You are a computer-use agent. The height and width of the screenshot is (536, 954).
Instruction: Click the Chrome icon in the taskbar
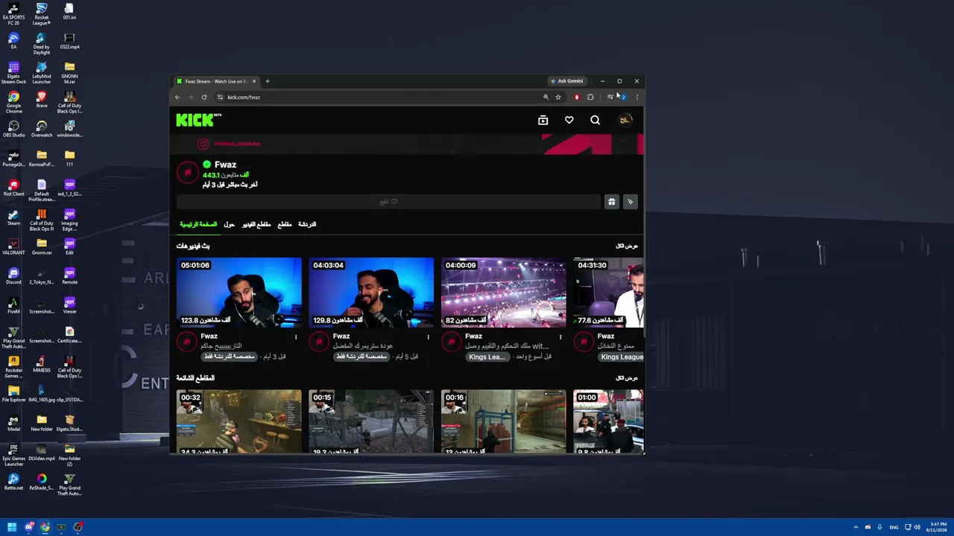45,527
